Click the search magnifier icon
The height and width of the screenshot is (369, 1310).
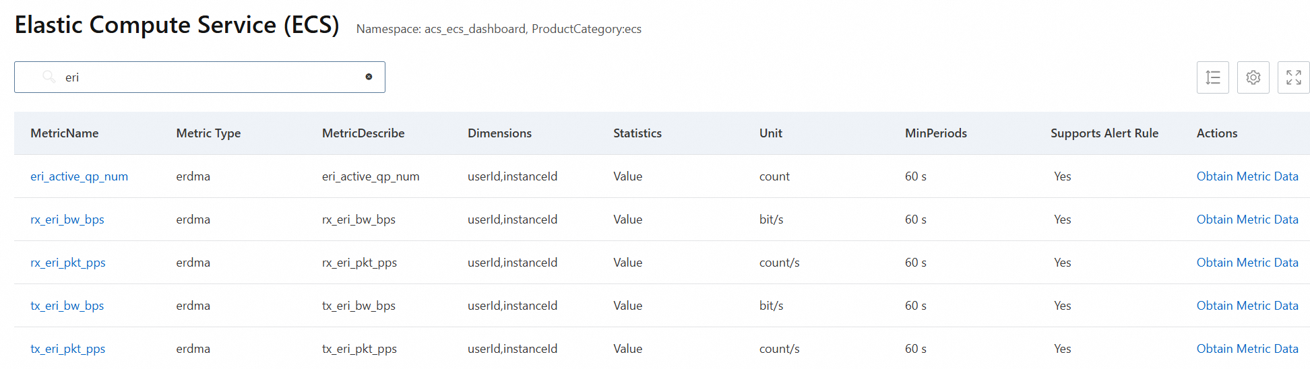point(49,77)
